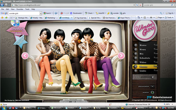
Task: Find the word 'girls' on the page
Action: coord(123,13)
